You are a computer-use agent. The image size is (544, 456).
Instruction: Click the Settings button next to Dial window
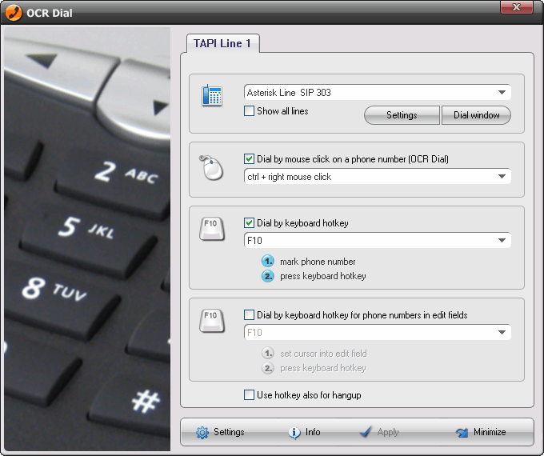point(402,115)
